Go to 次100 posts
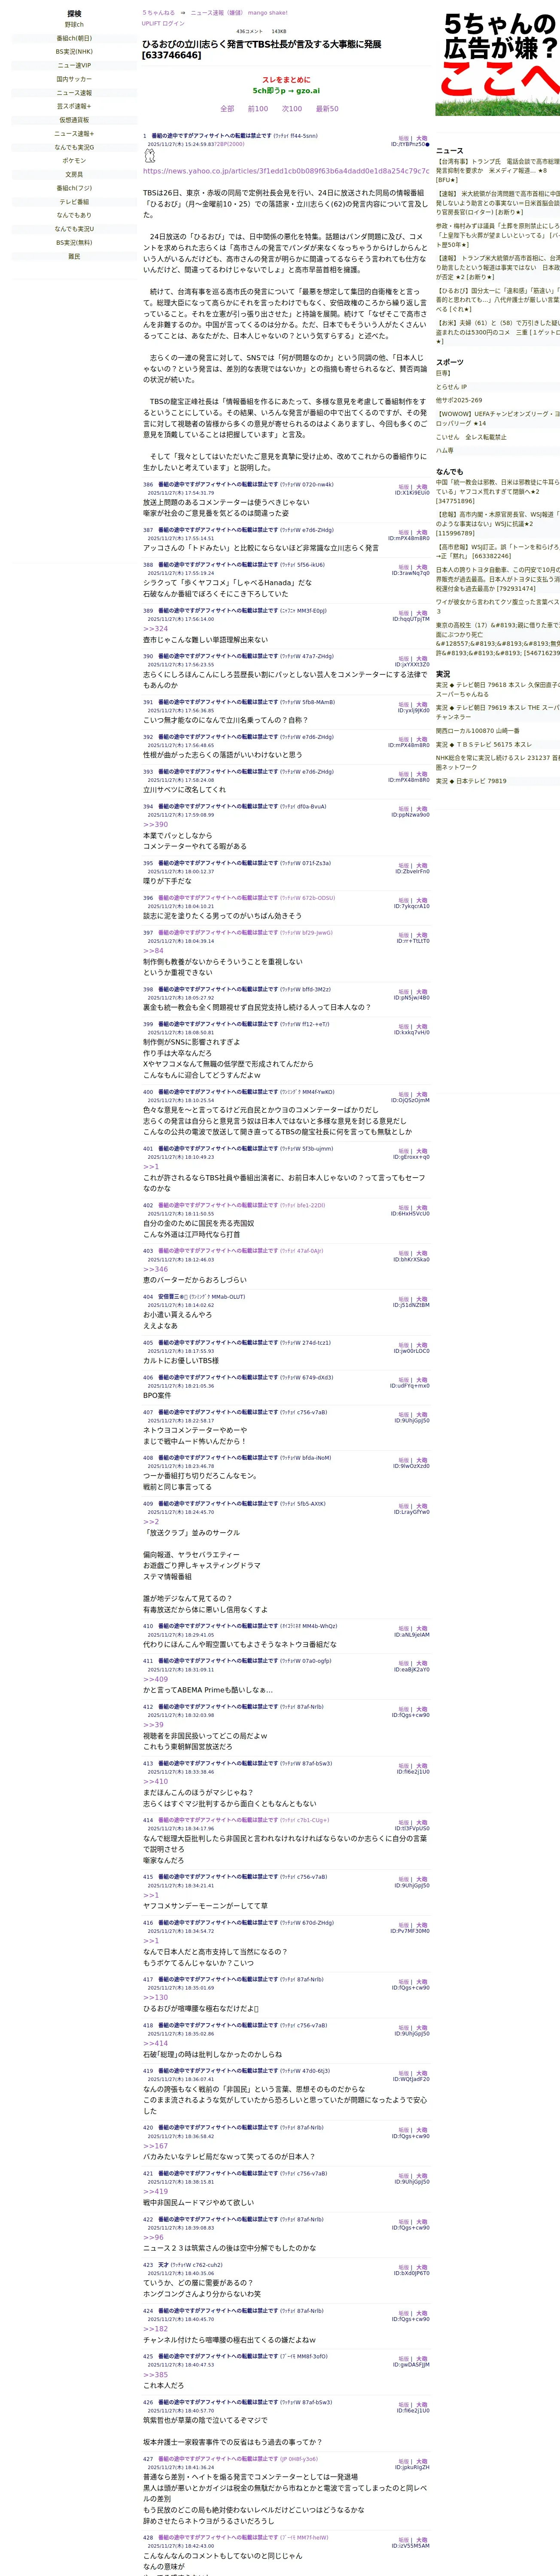Image resolution: width=560 pixels, height=2576 pixels. pos(292,109)
